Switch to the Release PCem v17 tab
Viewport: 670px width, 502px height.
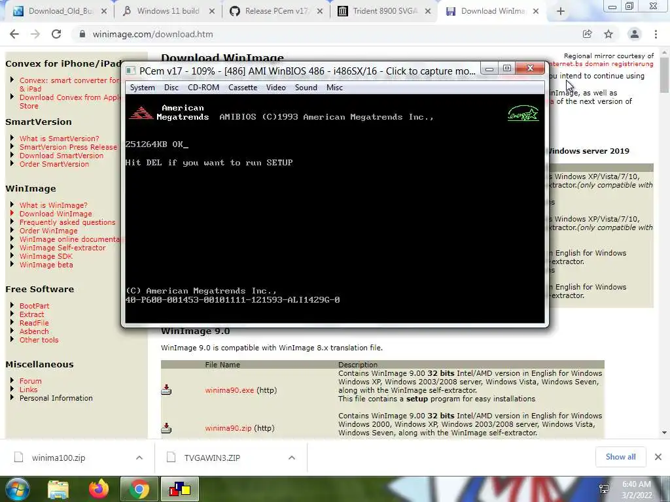pos(276,11)
